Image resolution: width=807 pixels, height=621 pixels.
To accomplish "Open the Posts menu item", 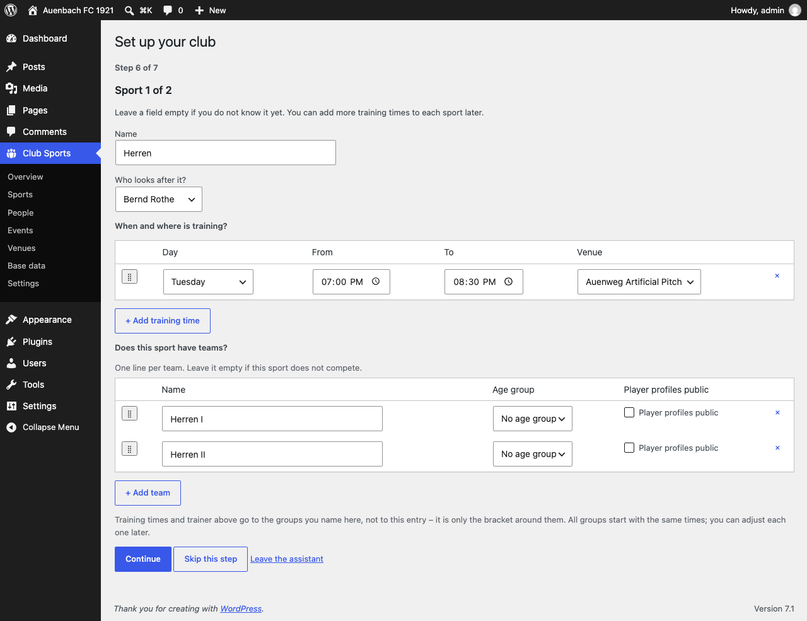I will [50, 67].
